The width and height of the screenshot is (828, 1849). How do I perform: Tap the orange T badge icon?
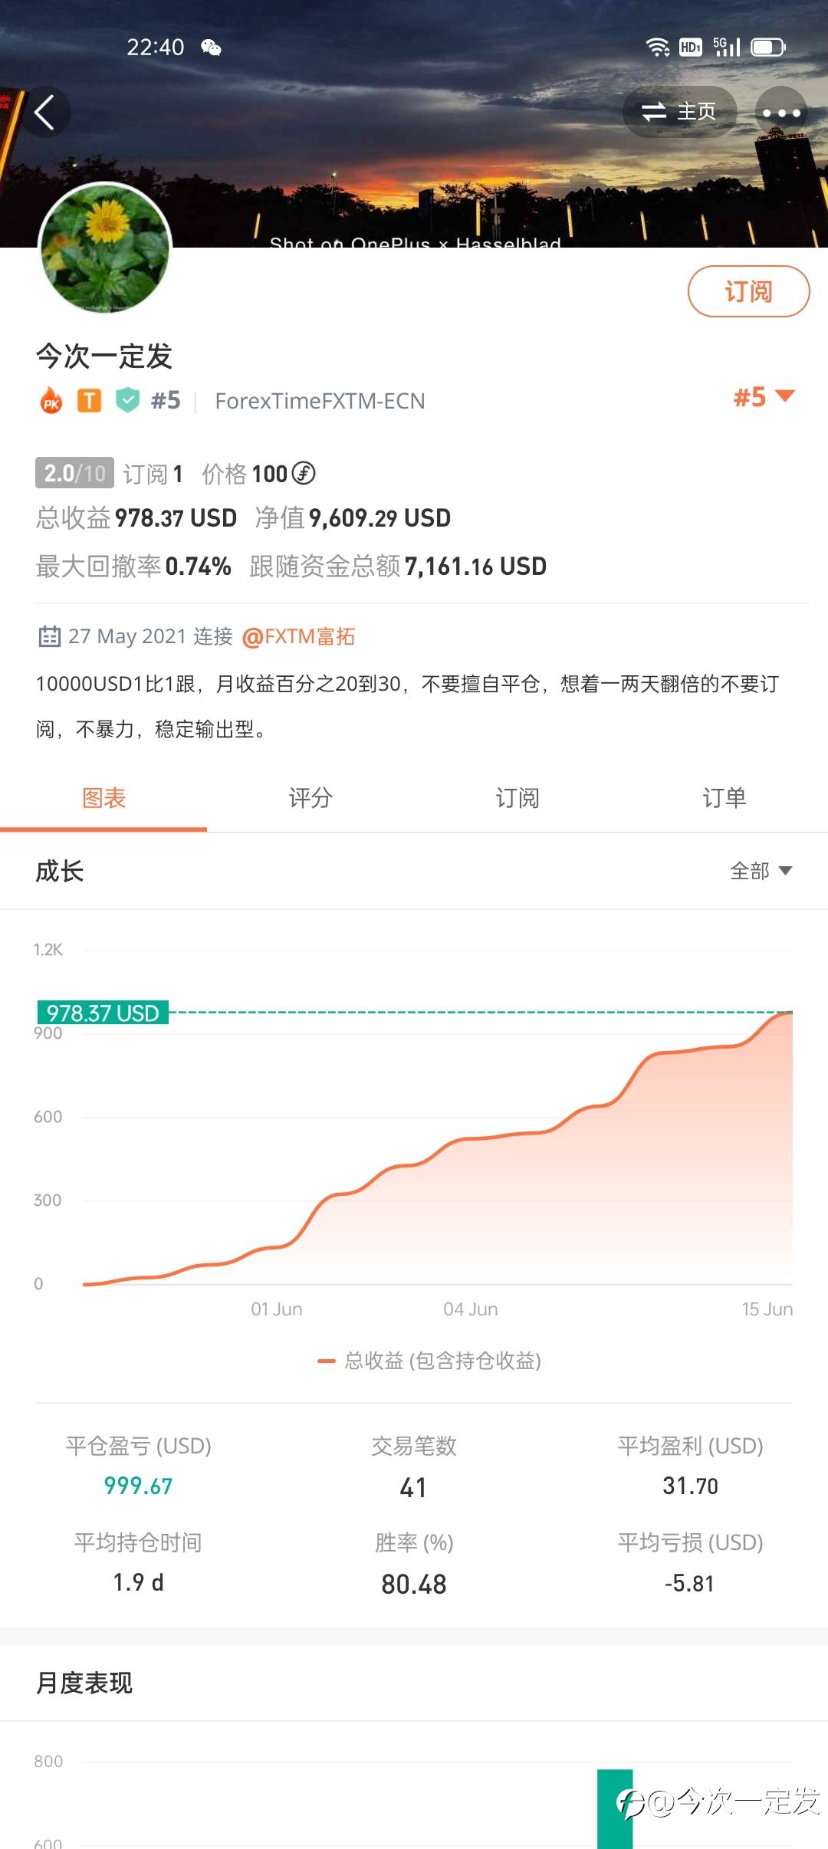[89, 401]
